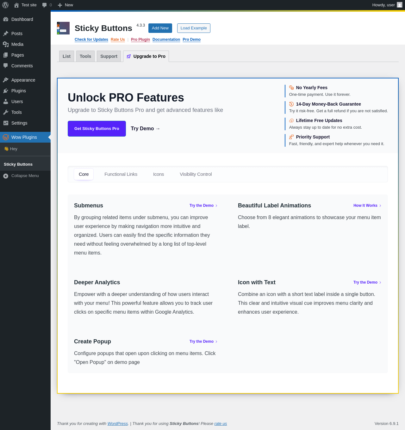Click the Media icon in sidebar
The height and width of the screenshot is (430, 405).
(6, 44)
